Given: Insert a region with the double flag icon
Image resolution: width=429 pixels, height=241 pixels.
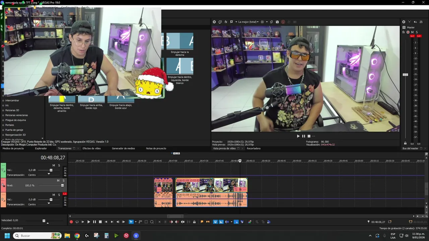Looking at the screenshot, I should click(x=208, y=222).
